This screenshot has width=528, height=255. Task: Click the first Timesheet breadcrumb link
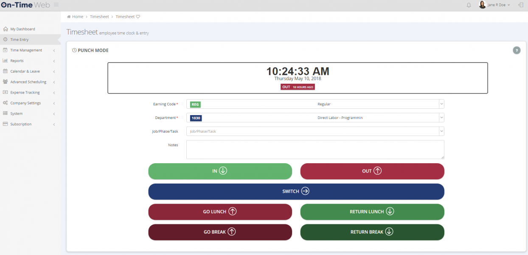(99, 17)
